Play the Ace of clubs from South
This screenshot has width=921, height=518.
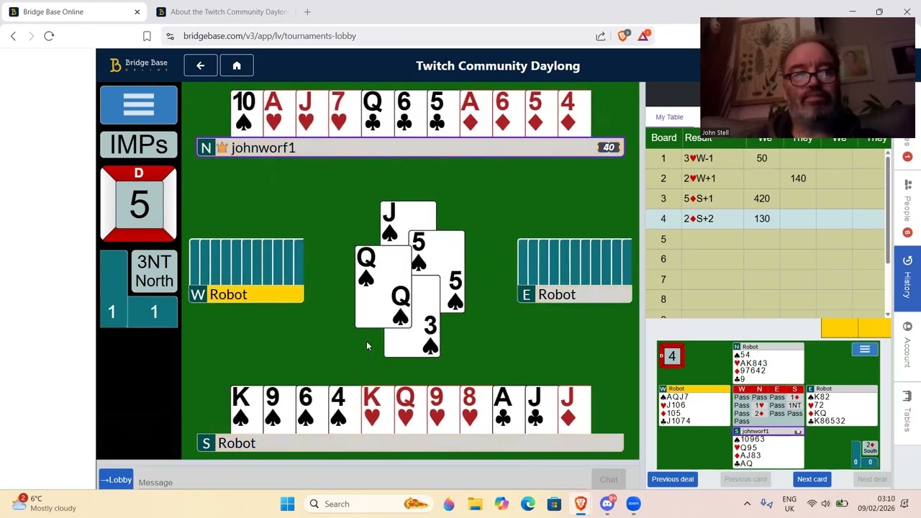click(508, 409)
